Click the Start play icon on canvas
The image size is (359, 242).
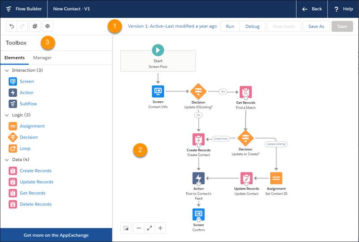pos(158,50)
